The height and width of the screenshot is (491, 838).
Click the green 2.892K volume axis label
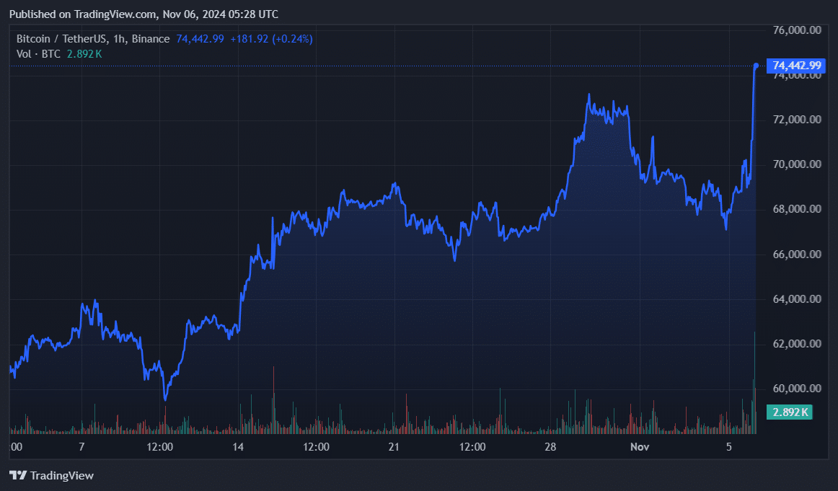[790, 411]
